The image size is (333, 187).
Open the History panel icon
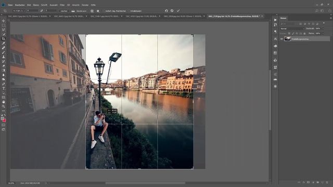pos(275,25)
